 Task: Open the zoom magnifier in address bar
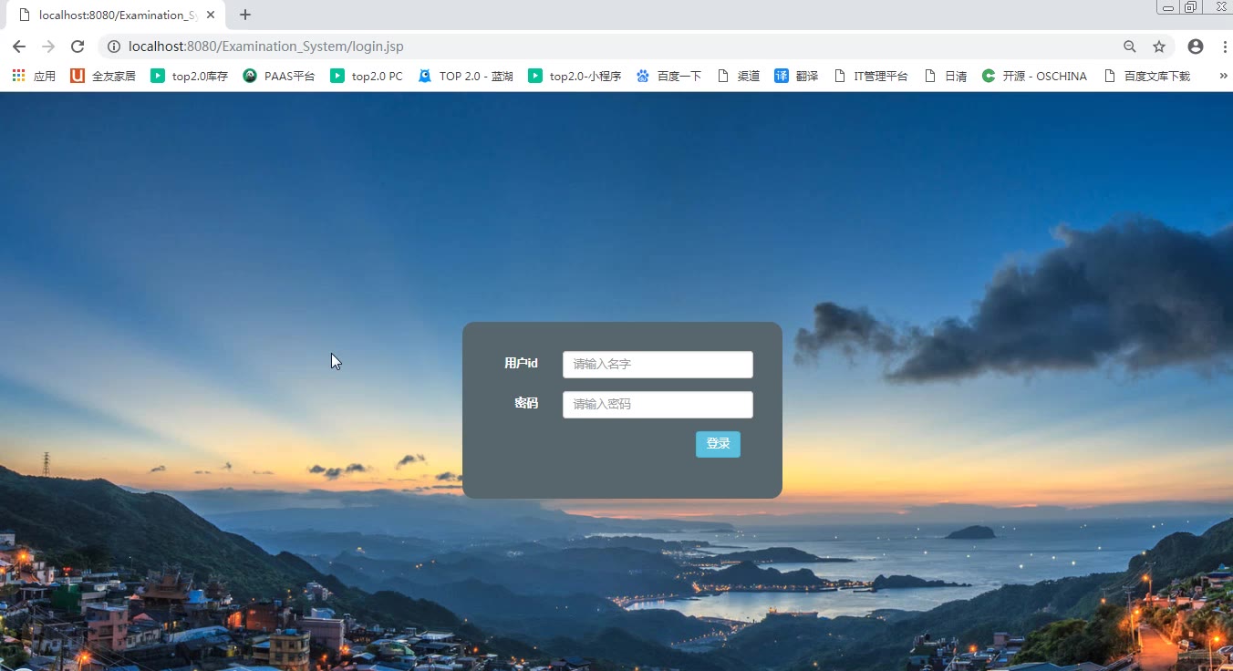point(1130,46)
